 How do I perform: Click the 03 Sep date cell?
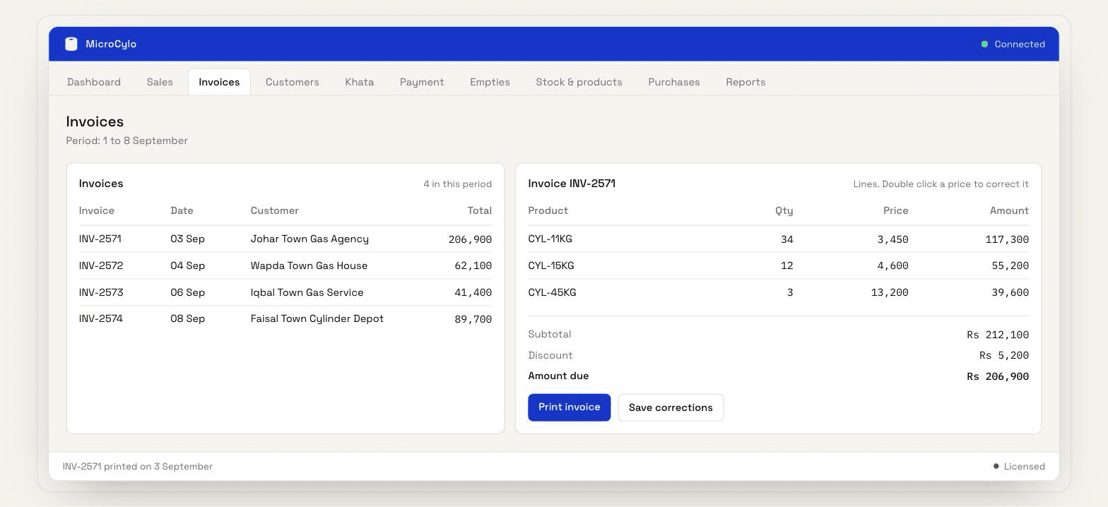pyautogui.click(x=187, y=239)
